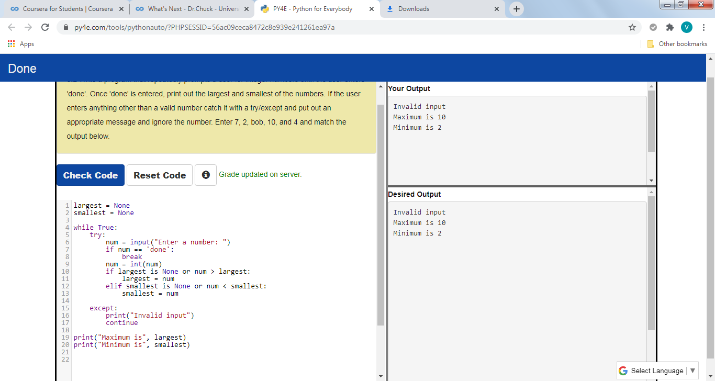This screenshot has width=715, height=381.
Task: Close the Downloads tab
Action: pyautogui.click(x=496, y=9)
